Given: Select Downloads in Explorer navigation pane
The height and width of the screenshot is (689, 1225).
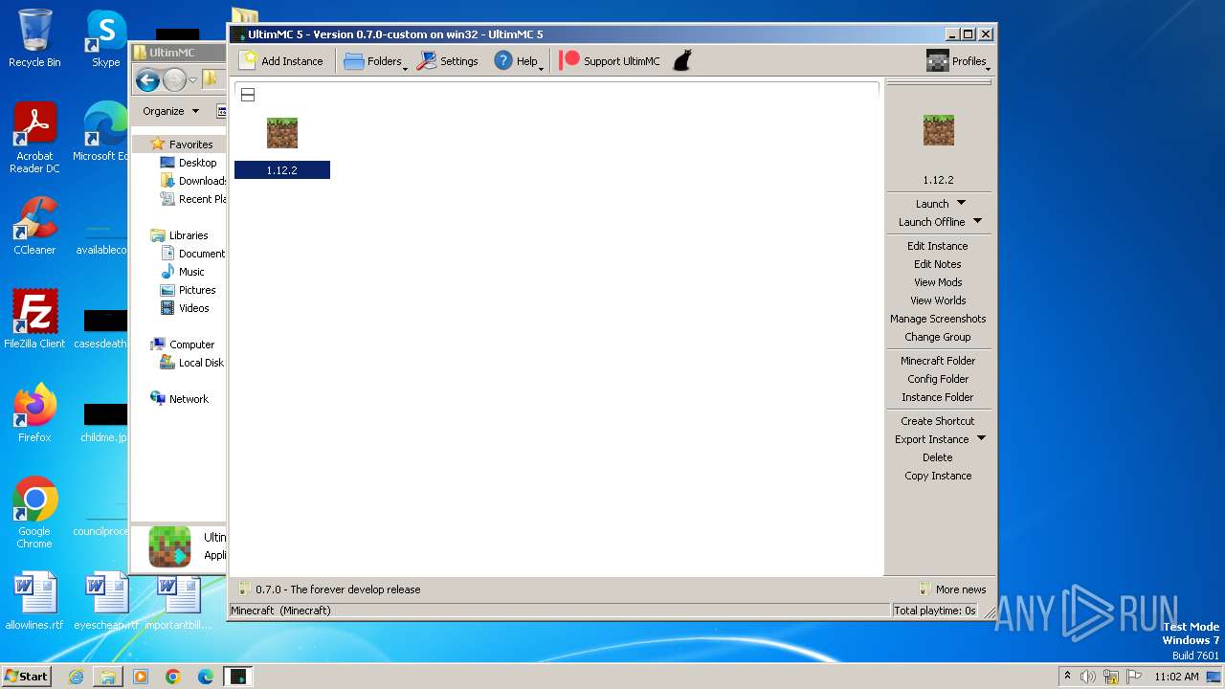Looking at the screenshot, I should point(192,181).
